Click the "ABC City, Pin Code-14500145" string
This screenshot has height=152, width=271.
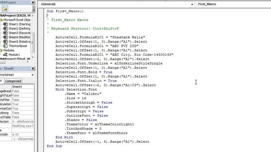[x=142, y=54]
